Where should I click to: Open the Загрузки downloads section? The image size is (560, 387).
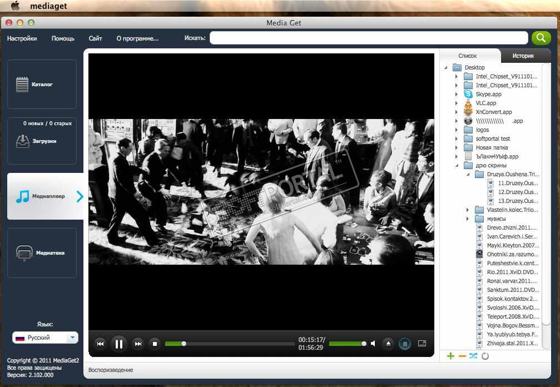click(42, 141)
